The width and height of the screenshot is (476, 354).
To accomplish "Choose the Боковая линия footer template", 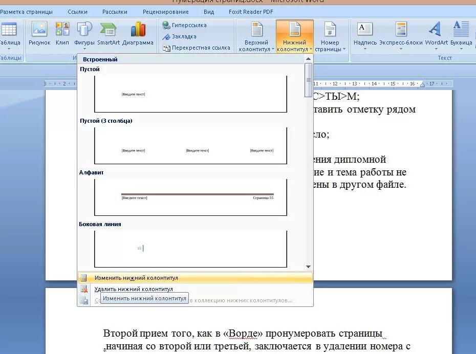I will click(190, 249).
